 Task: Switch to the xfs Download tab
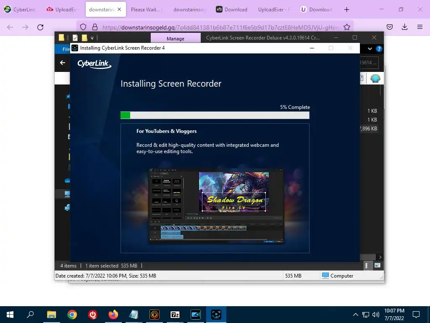tap(232, 9)
